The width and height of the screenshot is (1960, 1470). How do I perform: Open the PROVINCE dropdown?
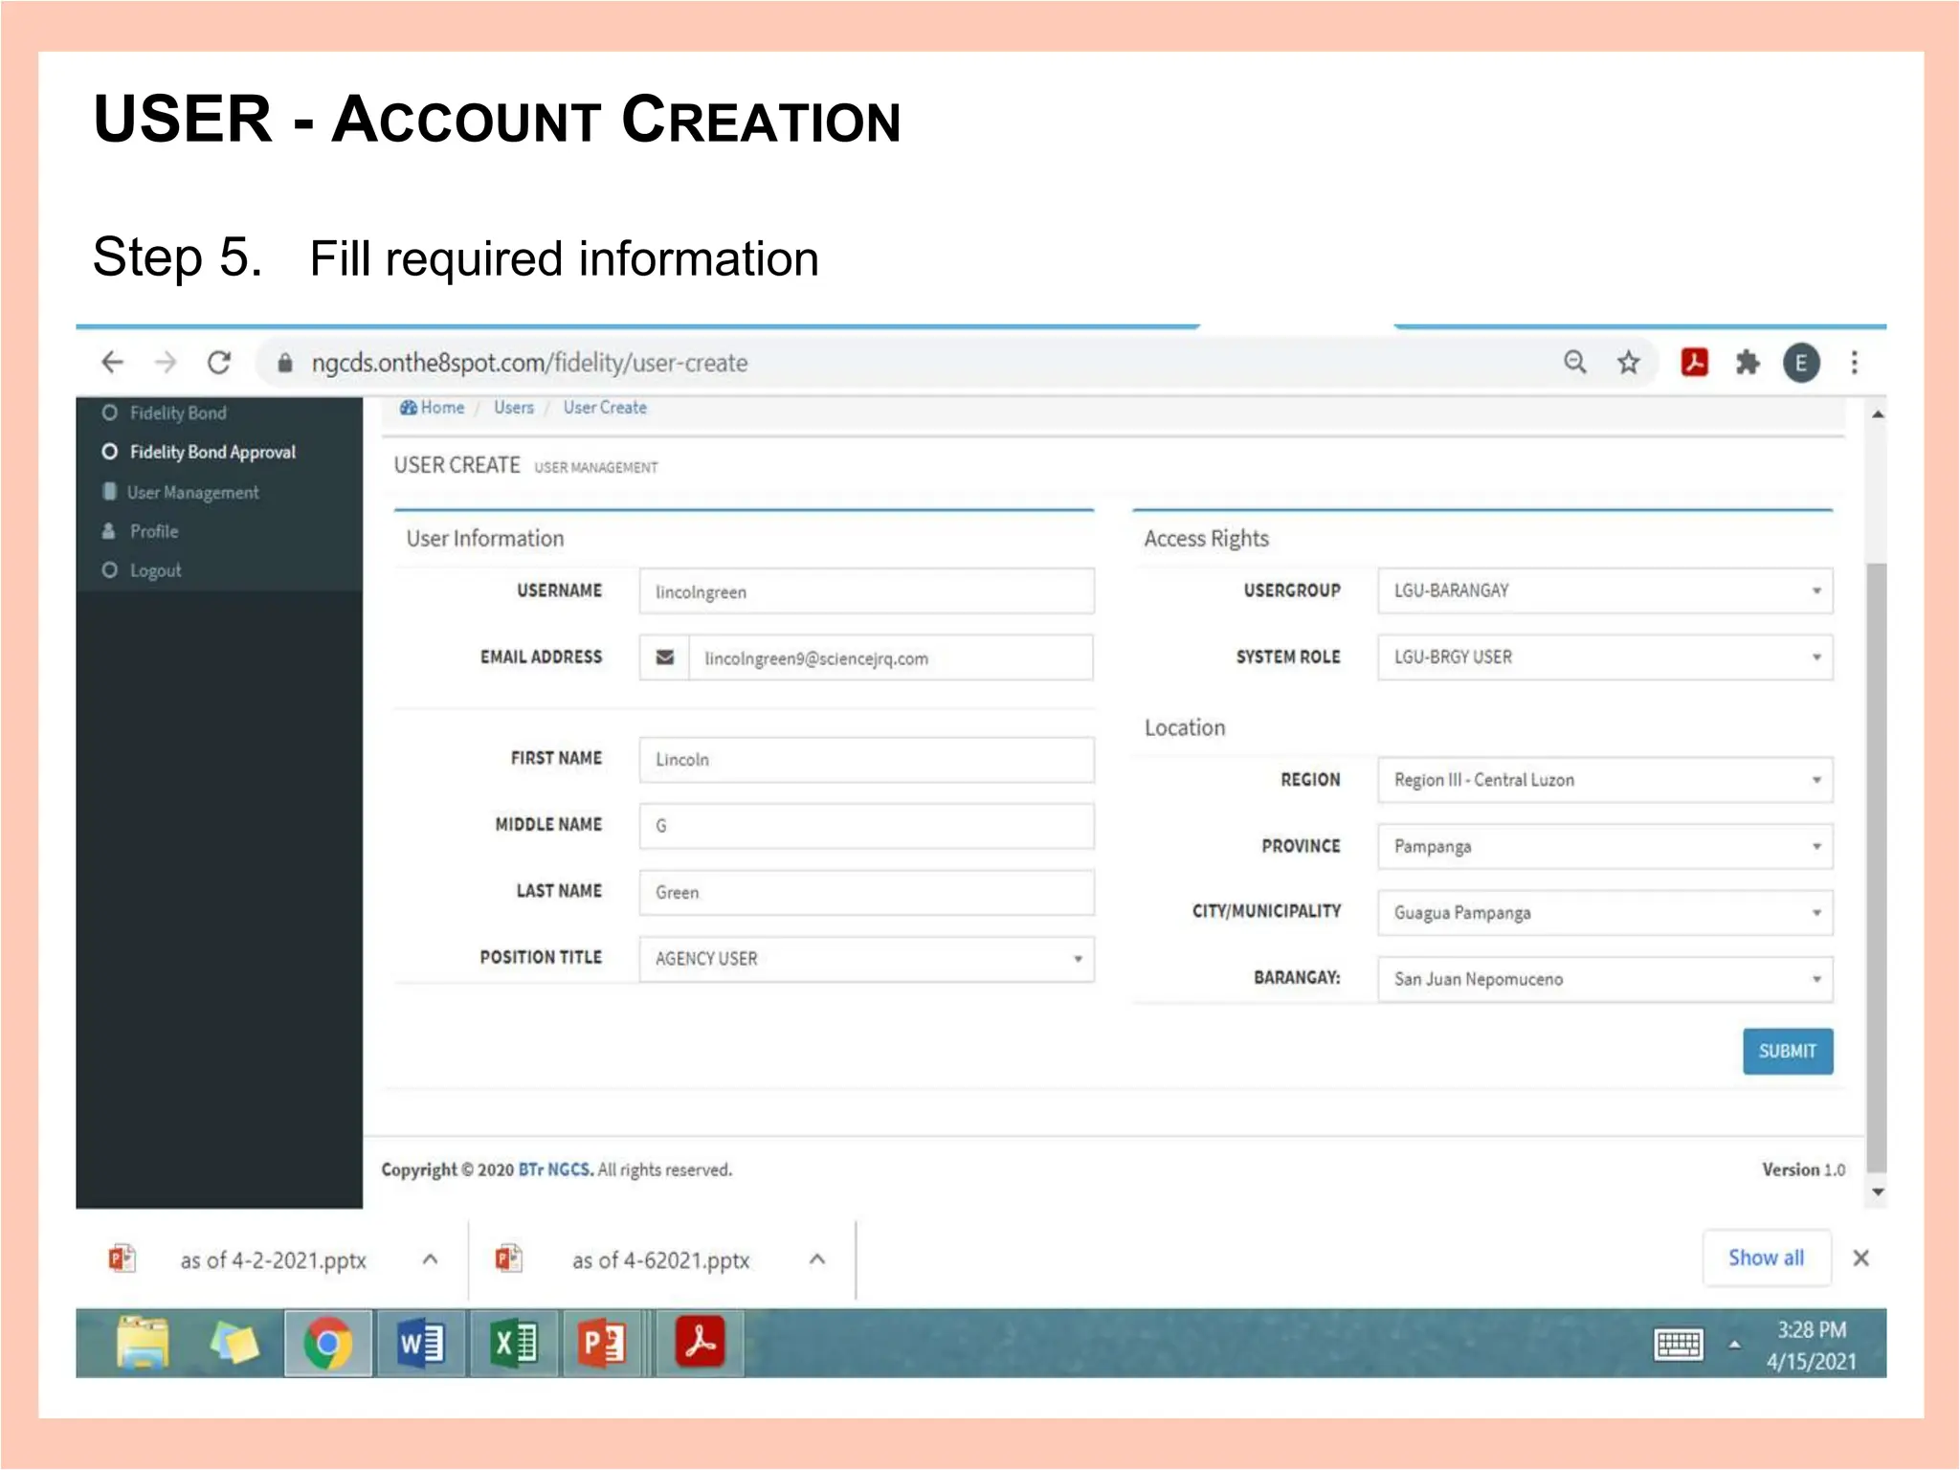point(1605,846)
